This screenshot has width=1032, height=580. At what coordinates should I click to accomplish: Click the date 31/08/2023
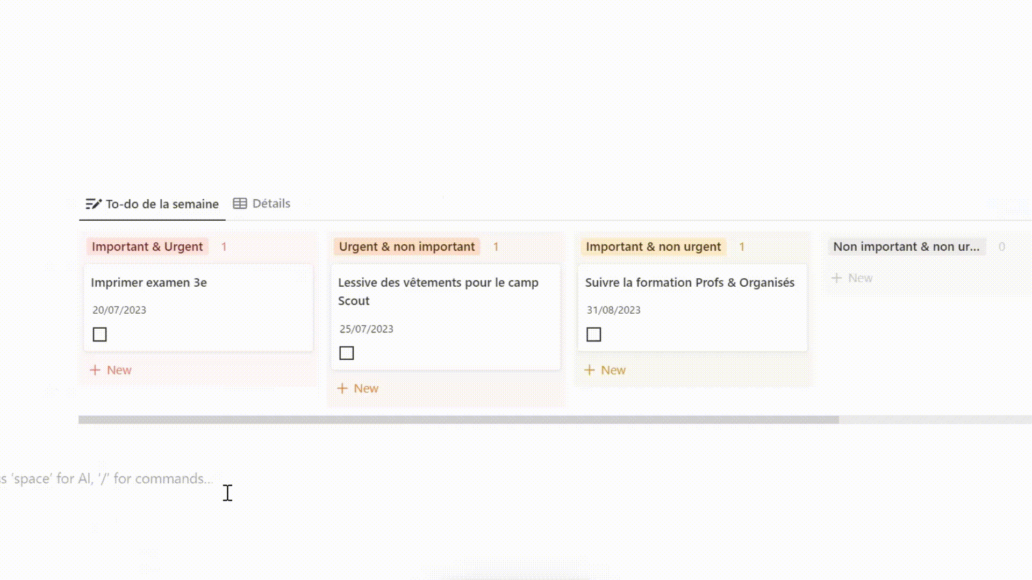pos(614,310)
